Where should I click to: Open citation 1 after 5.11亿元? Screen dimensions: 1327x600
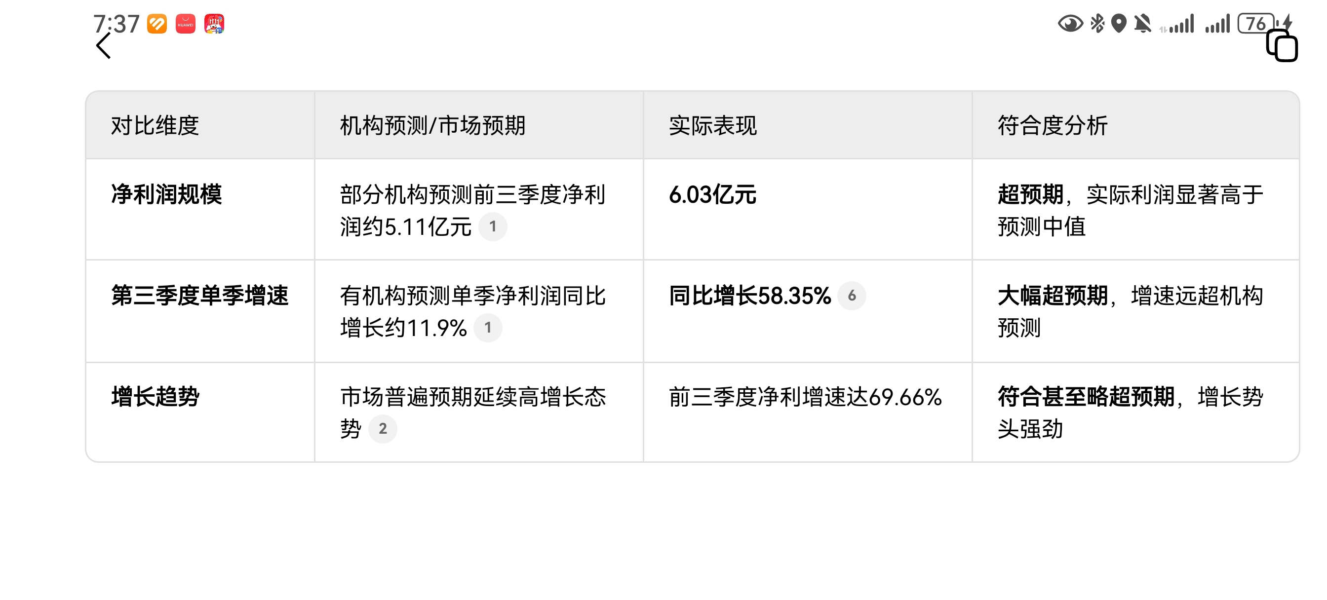pos(493,226)
